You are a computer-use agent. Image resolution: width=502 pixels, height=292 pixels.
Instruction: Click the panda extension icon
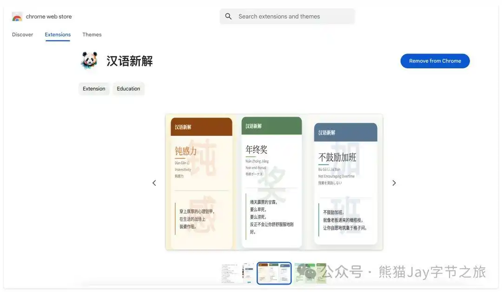coord(89,60)
